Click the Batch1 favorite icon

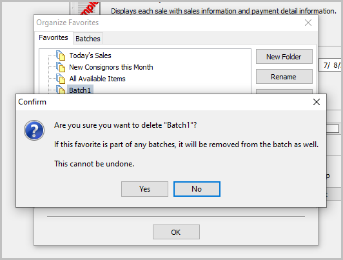[x=61, y=90]
